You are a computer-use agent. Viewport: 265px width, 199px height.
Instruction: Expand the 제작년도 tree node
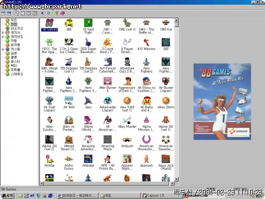click(x=3, y=37)
